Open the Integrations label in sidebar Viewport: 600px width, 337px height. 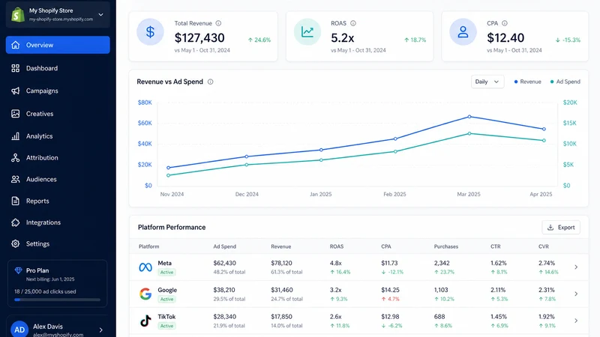[x=43, y=222]
